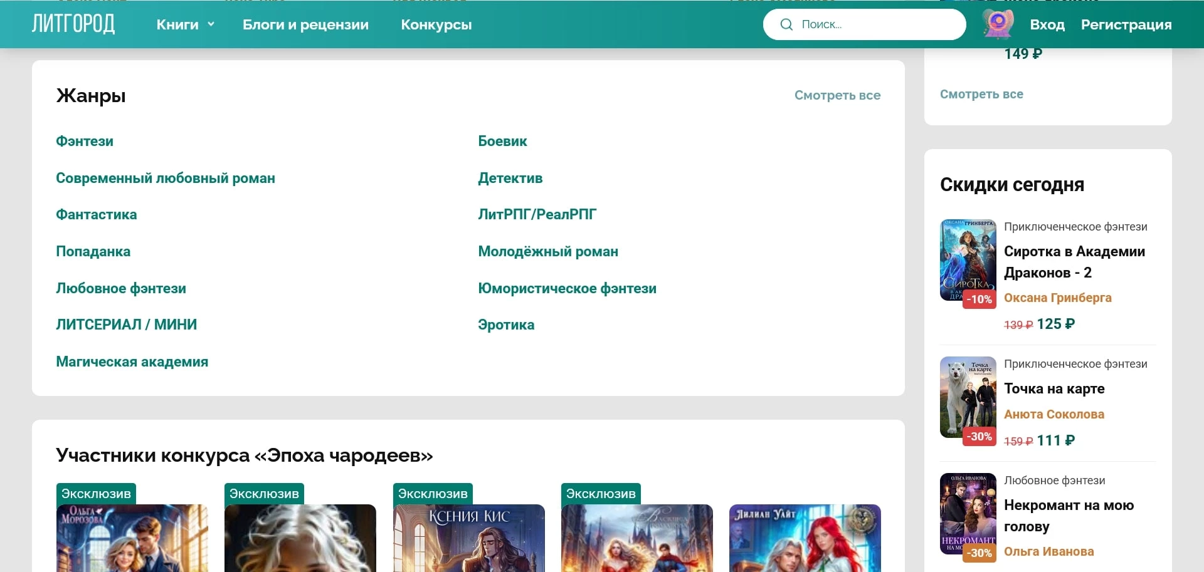The width and height of the screenshot is (1204, 572).
Task: Click author Оксана Гринберга
Action: pyautogui.click(x=1058, y=298)
